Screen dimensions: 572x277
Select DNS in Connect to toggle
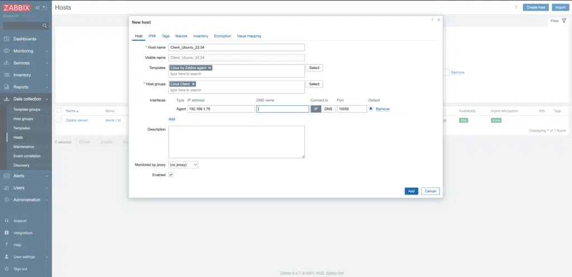click(x=328, y=109)
